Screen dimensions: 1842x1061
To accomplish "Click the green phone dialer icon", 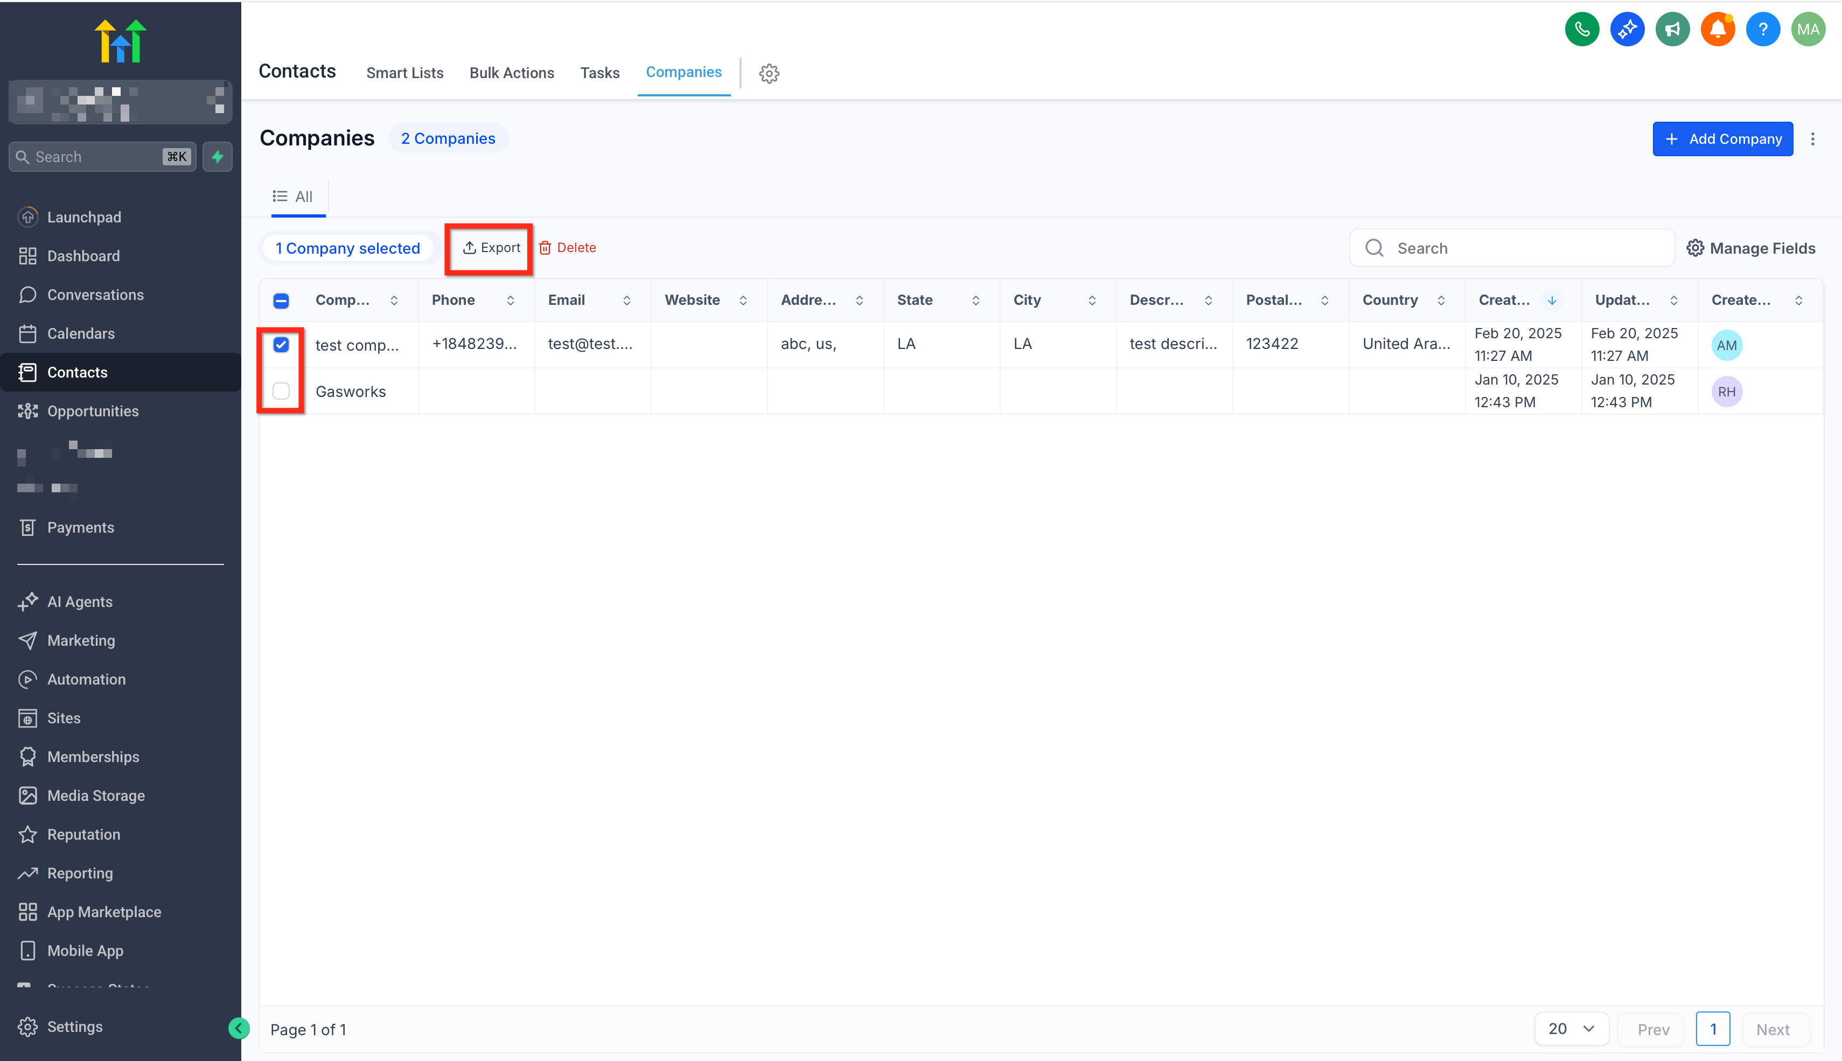I will [x=1581, y=30].
